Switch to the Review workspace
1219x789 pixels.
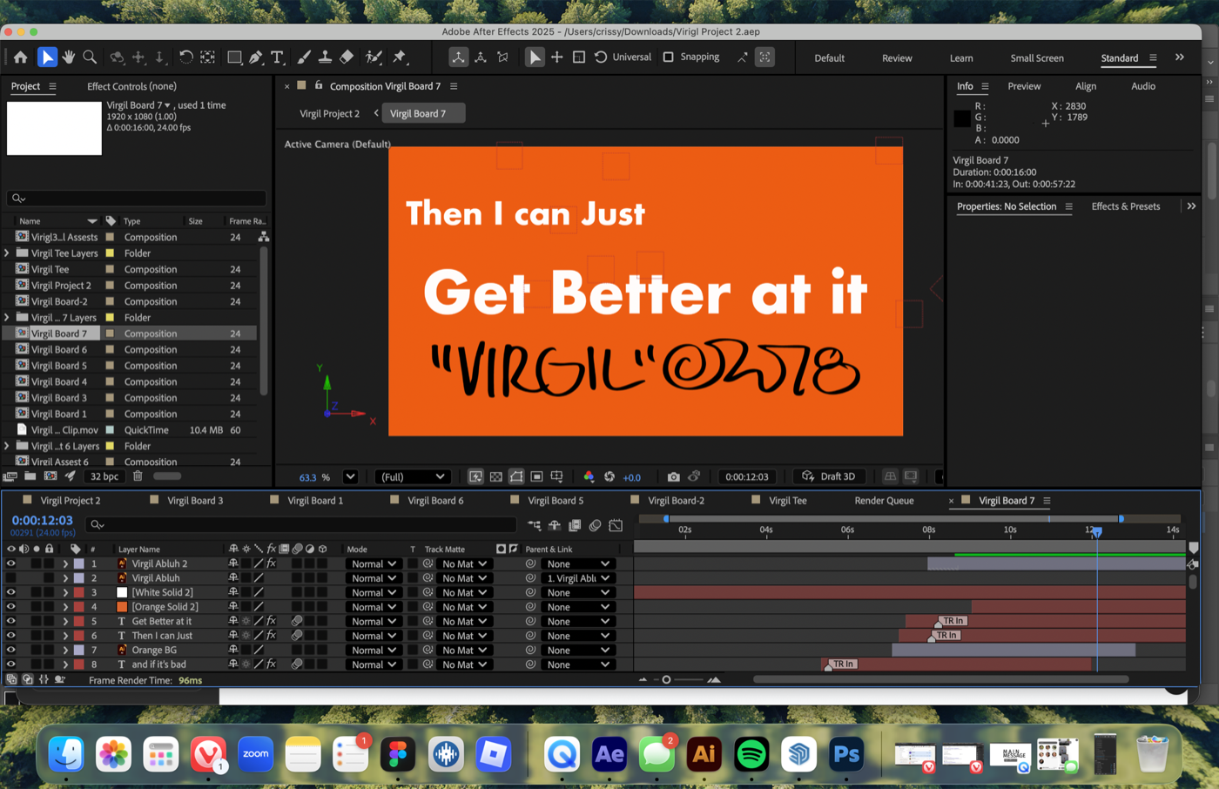897,58
